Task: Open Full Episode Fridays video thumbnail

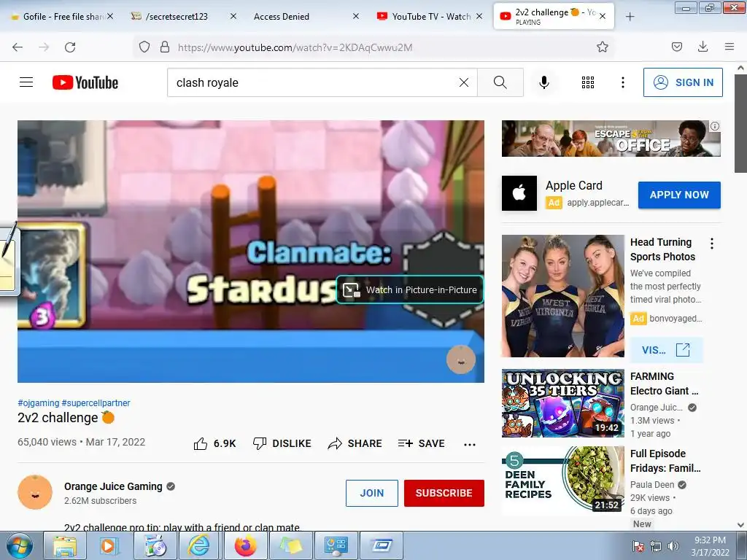Action: [562, 480]
